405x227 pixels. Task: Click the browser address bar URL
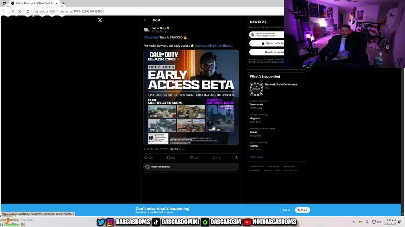(68, 11)
